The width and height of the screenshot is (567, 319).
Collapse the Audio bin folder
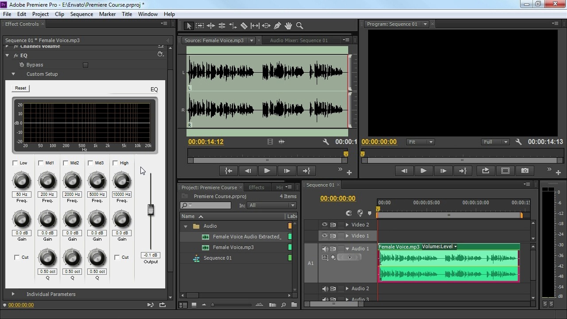186,226
